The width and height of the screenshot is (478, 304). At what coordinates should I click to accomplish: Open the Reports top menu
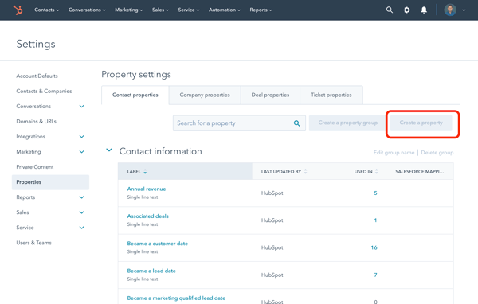click(261, 10)
